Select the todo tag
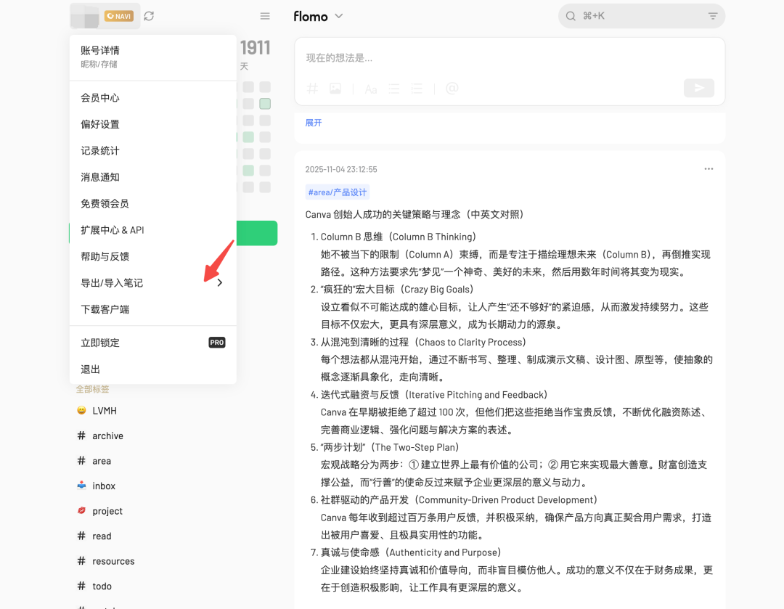The width and height of the screenshot is (784, 609). tap(102, 586)
